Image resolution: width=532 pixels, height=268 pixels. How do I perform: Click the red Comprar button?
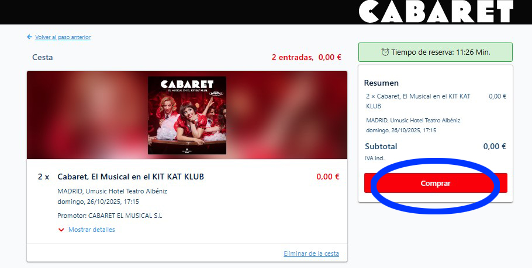click(436, 183)
